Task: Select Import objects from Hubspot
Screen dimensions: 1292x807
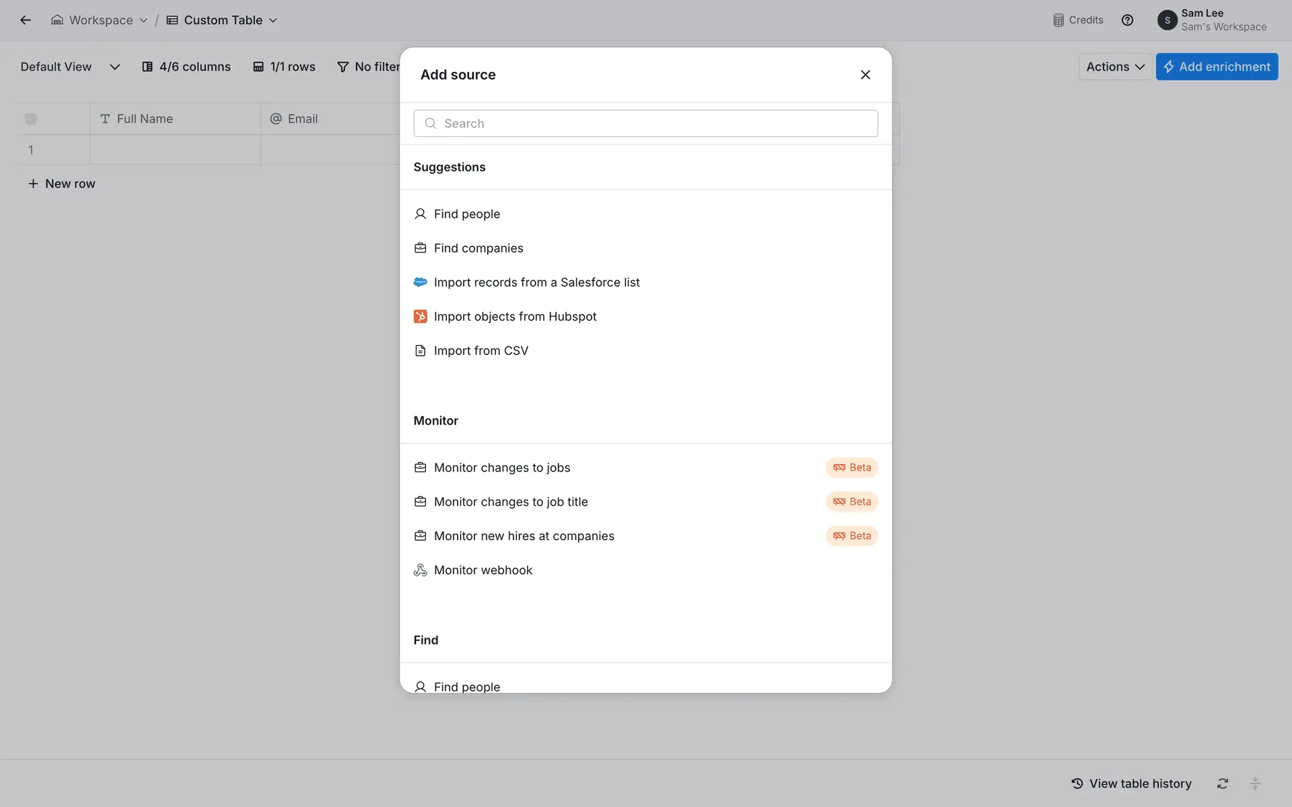Action: click(x=515, y=317)
